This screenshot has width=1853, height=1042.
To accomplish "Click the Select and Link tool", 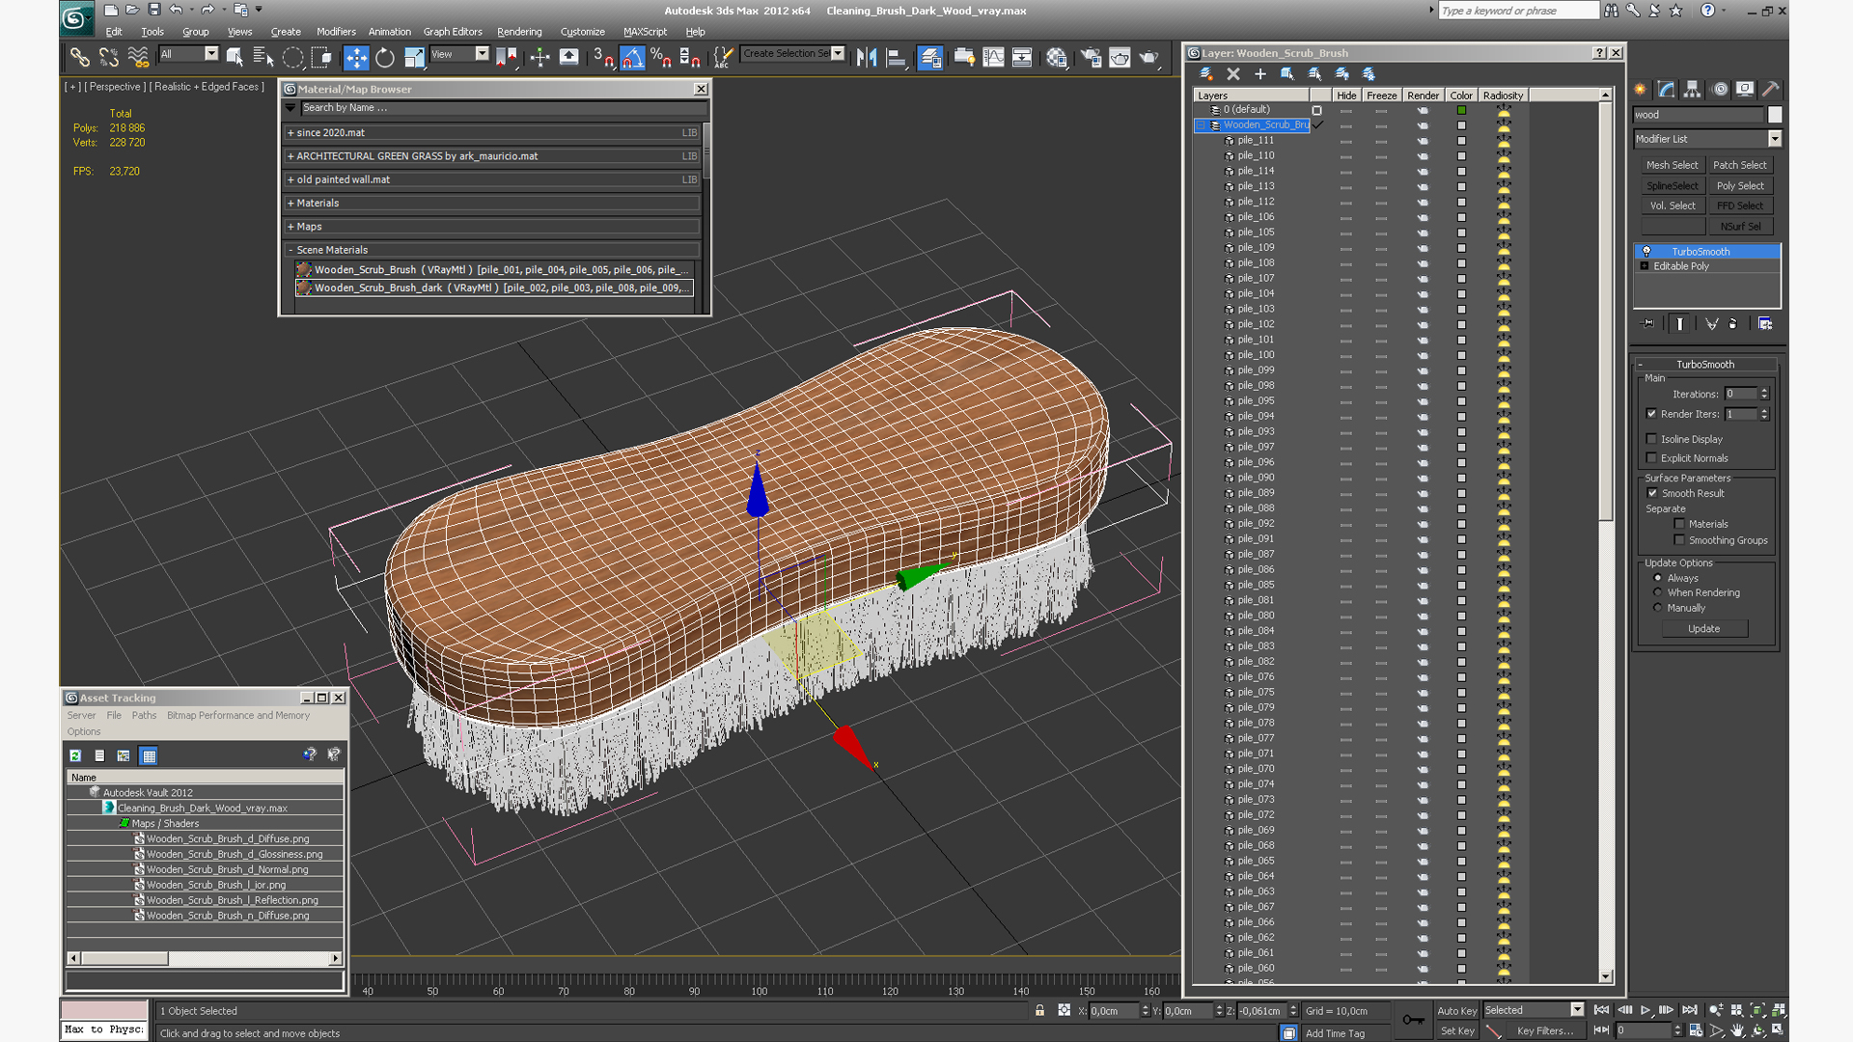I will 79,58.
